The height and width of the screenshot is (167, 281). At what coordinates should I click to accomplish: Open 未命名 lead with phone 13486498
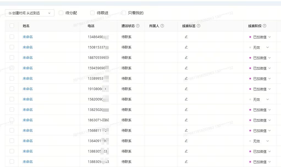27,37
